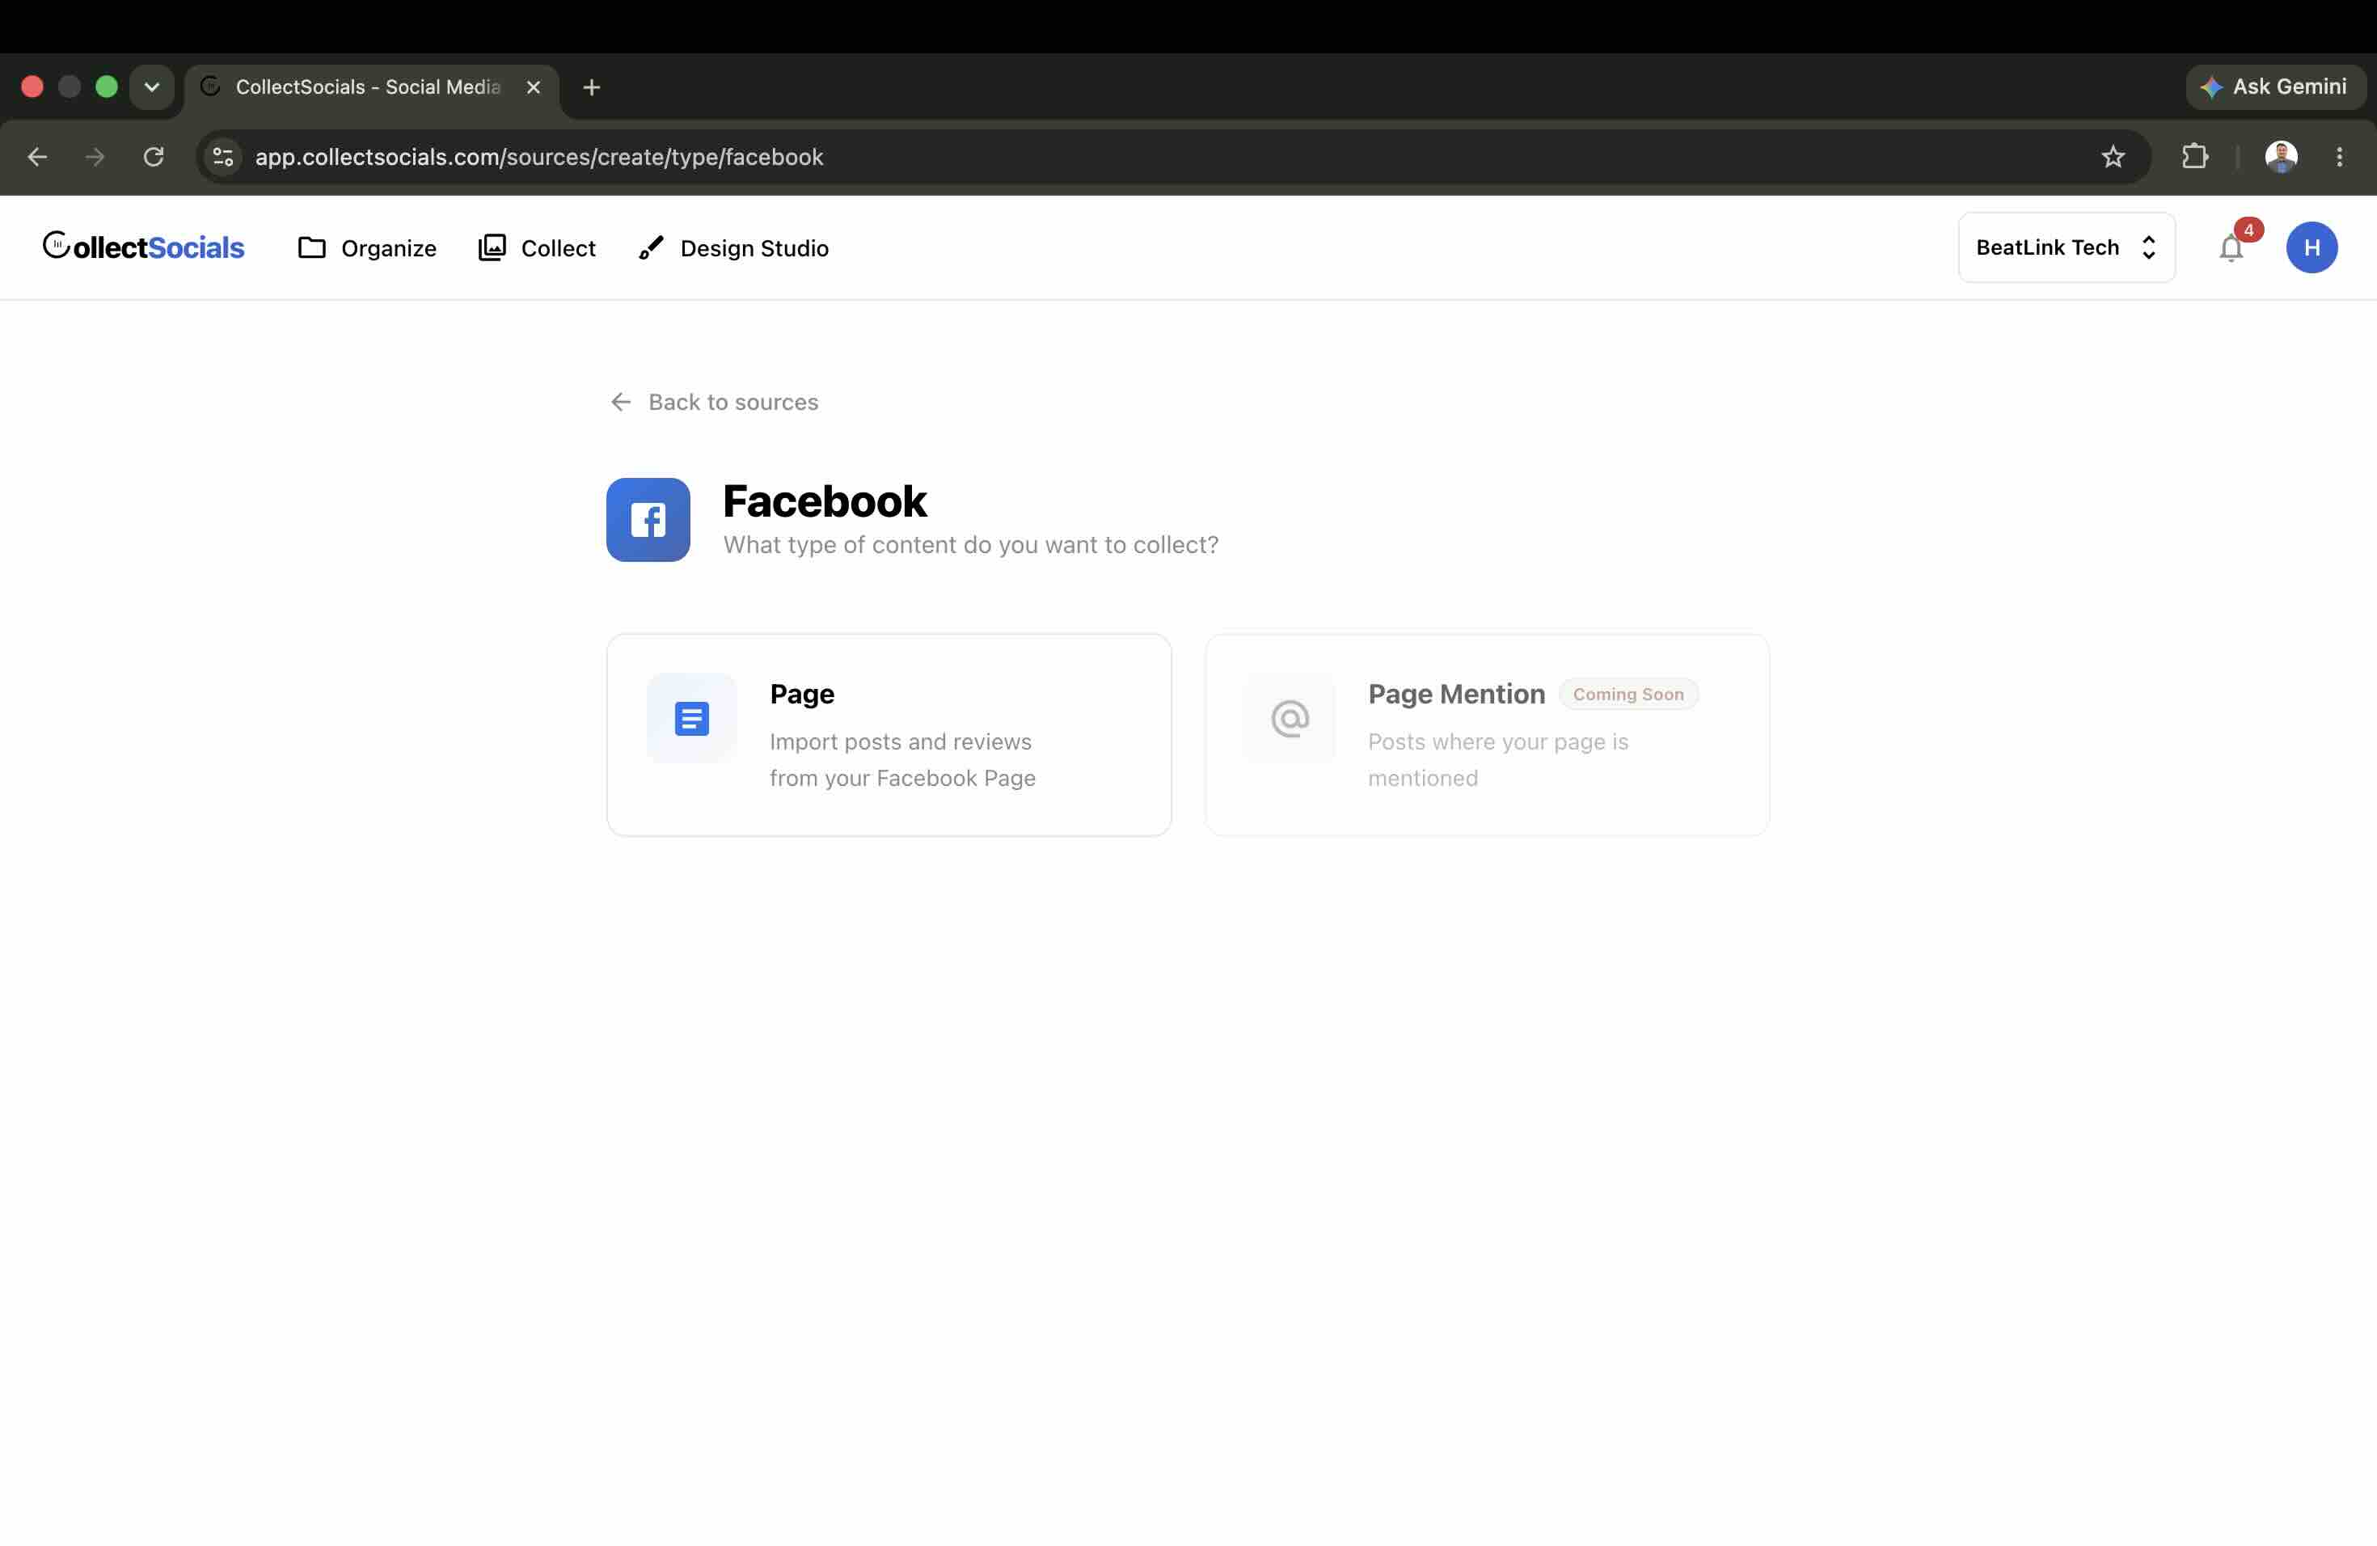Open Design Studio

(x=733, y=247)
